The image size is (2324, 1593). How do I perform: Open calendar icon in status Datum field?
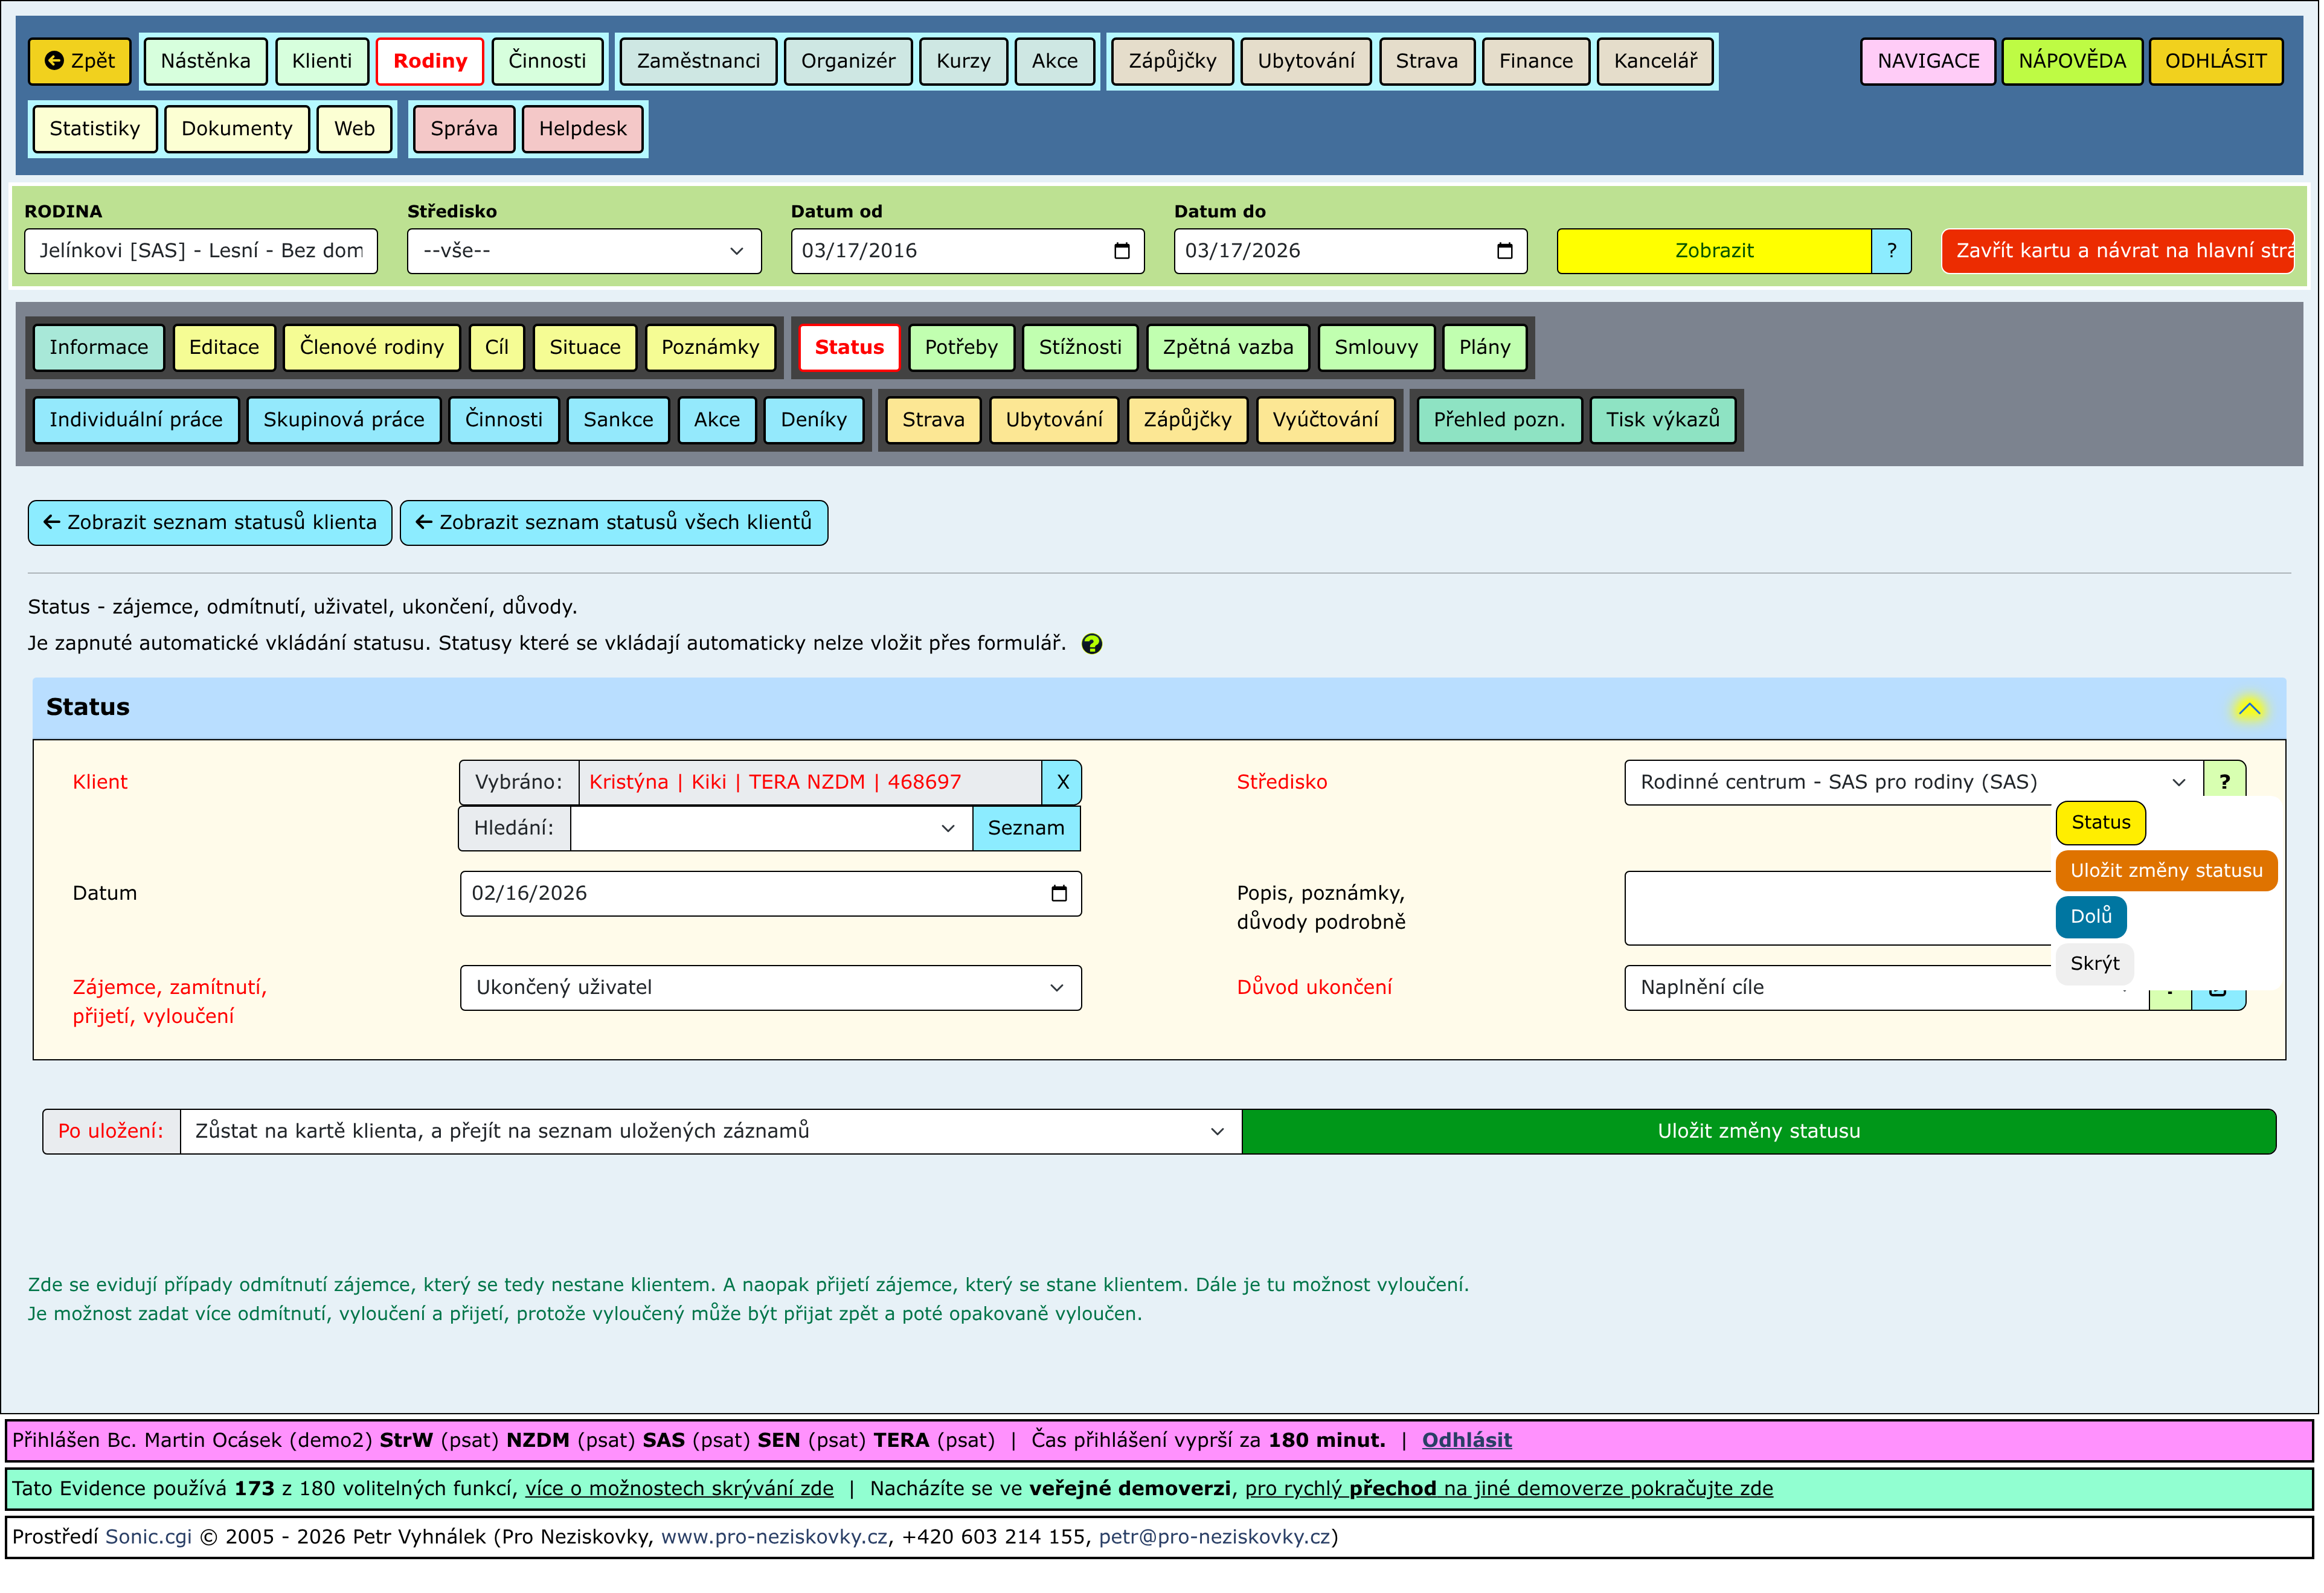point(1059,893)
